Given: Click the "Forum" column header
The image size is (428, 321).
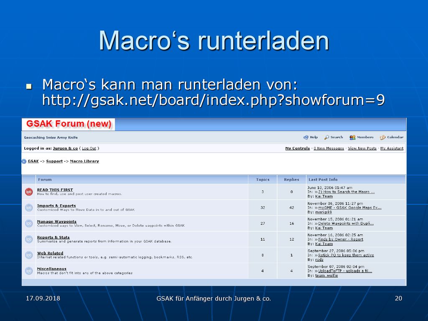Looking at the screenshot, I should coord(45,180).
